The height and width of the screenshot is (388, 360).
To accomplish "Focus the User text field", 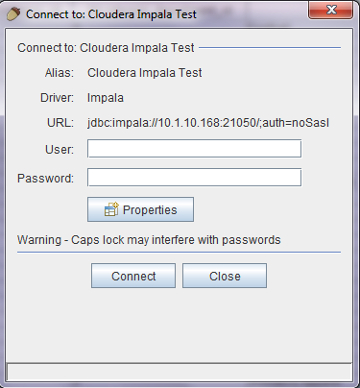I will pos(194,149).
